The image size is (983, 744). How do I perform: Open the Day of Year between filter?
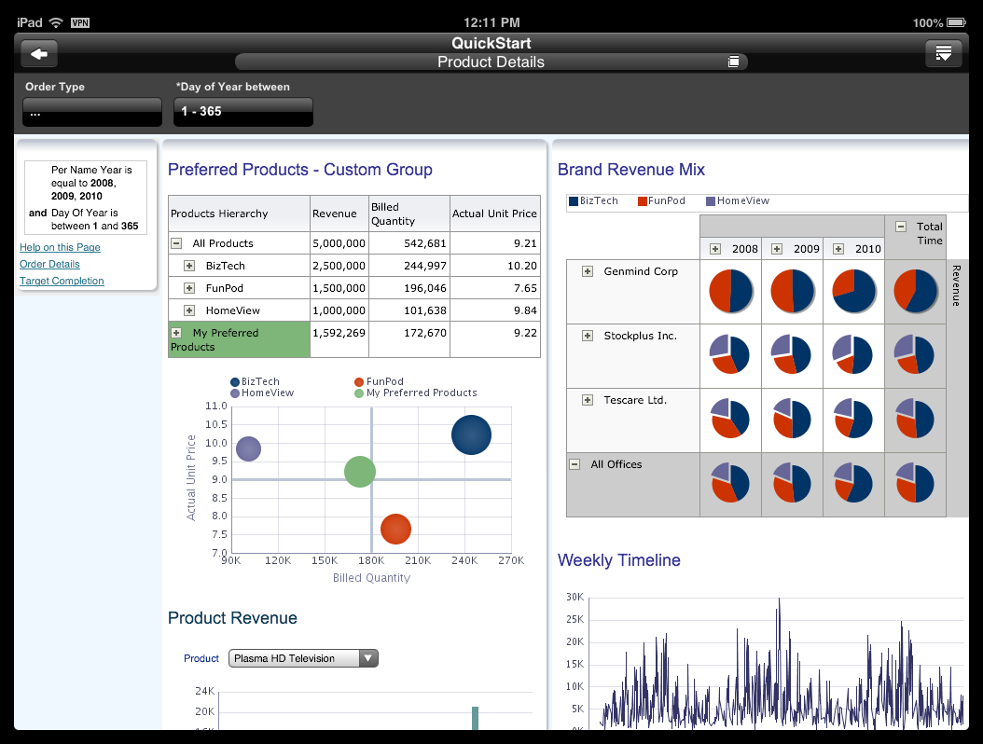pyautogui.click(x=243, y=112)
